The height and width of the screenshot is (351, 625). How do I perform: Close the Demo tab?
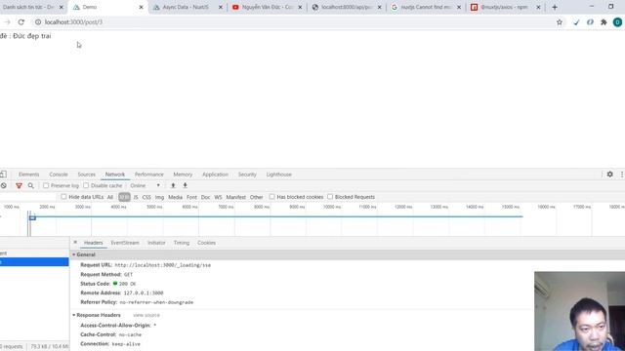[141, 7]
